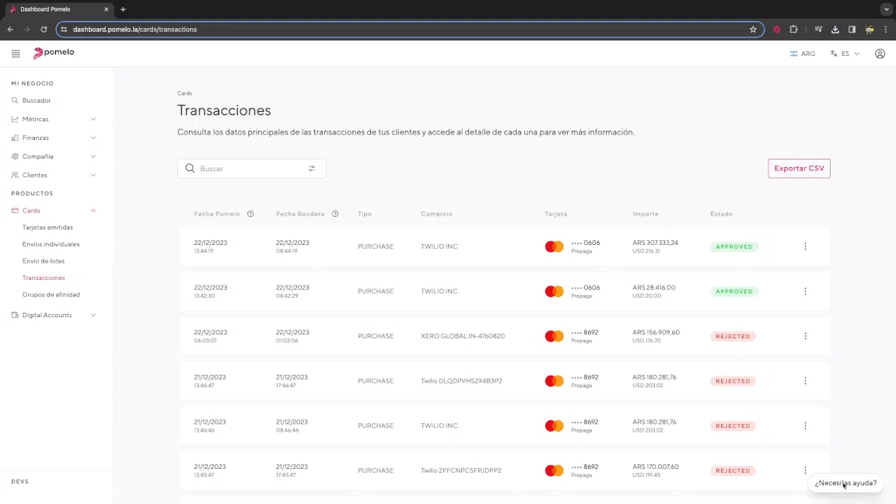This screenshot has height=504, width=896.
Task: Open the user profile icon
Action: 880,54
